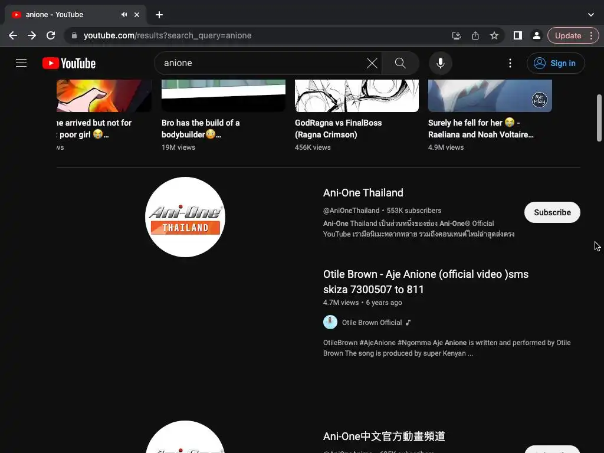The height and width of the screenshot is (453, 604).
Task: Open the YouTube hamburger guide menu
Action: (21, 63)
